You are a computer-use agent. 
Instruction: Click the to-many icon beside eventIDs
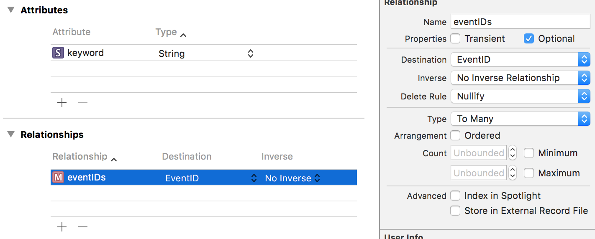58,178
